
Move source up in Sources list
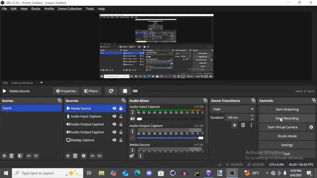click(x=92, y=156)
